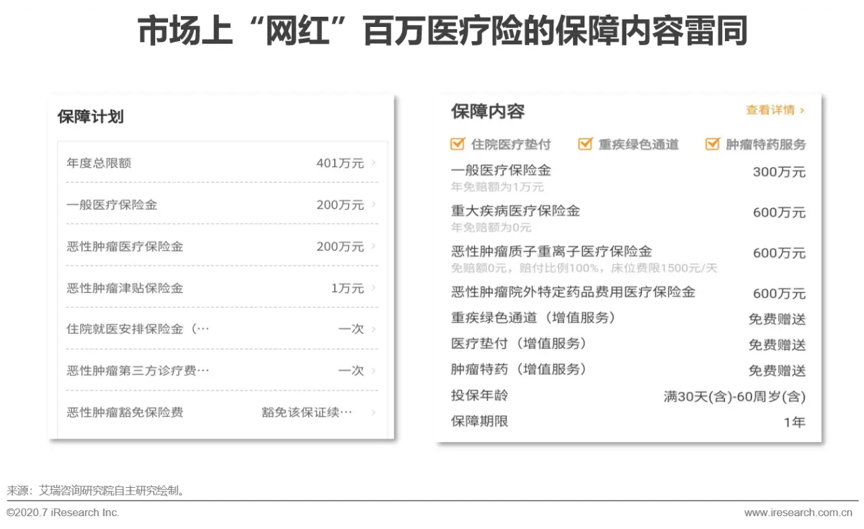Image resolution: width=864 pixels, height=529 pixels.
Task: Click 豁免该保证续… value text
Action: tap(307, 412)
